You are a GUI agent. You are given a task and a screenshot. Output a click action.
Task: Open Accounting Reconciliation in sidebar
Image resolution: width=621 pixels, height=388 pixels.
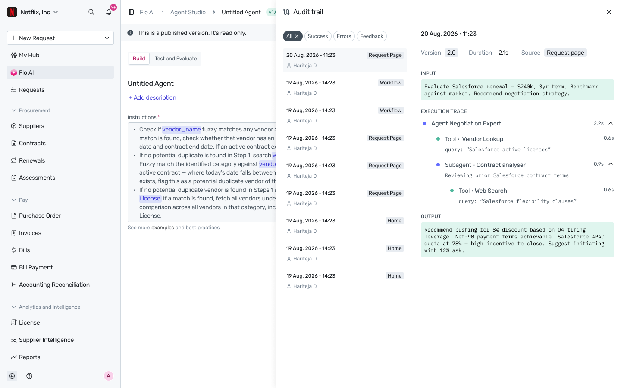(x=60, y=285)
